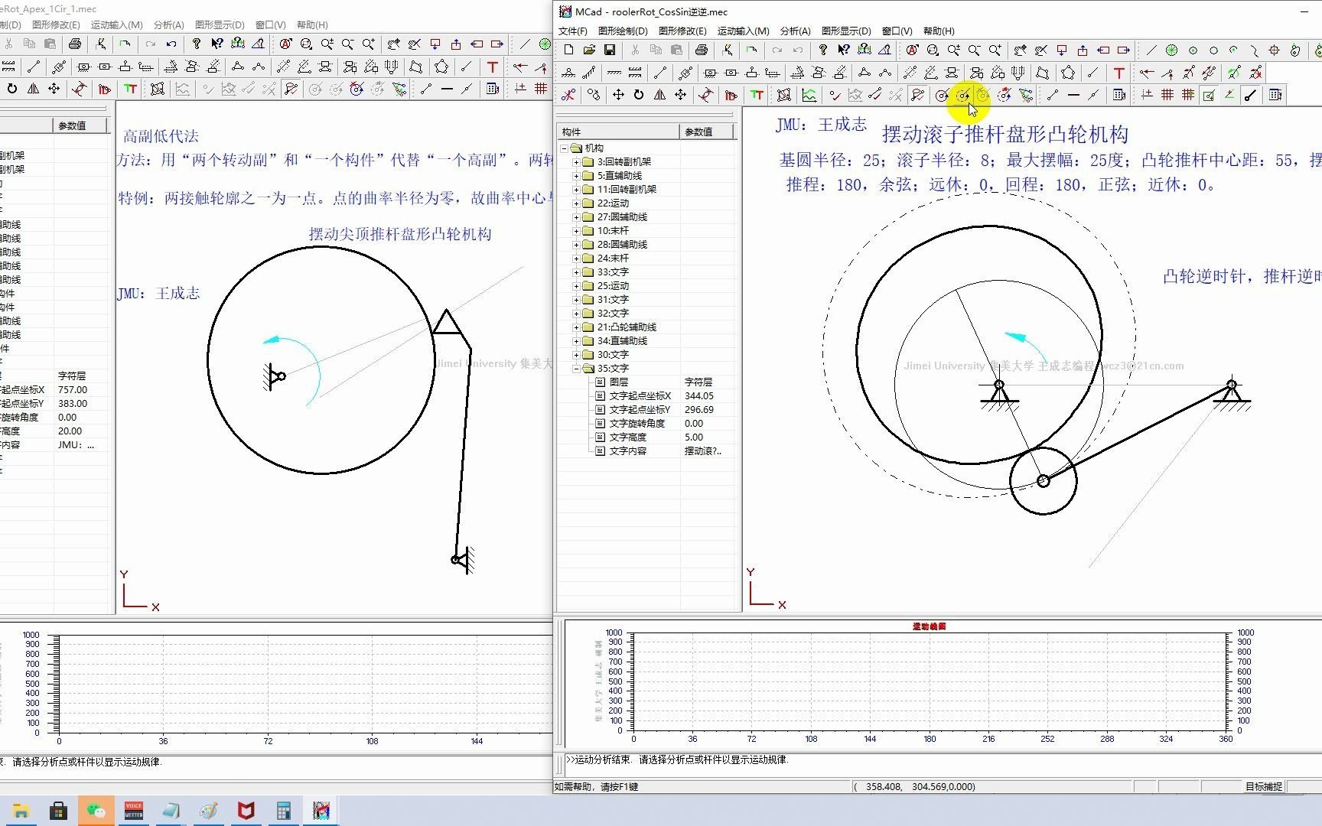
Task: Print the mechanism drawing via Print icon
Action: pos(702,50)
